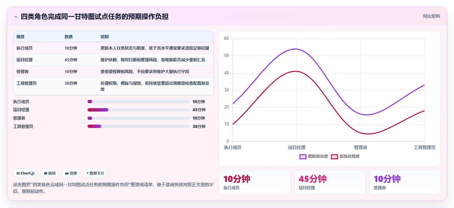454x208 pixels.
Task: Click description starting 更新本人任务状态与阻塞
Action: [155, 48]
